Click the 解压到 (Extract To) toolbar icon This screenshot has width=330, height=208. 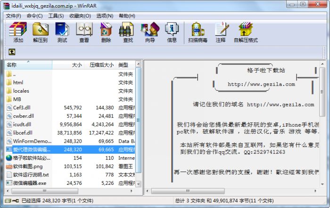click(x=41, y=29)
